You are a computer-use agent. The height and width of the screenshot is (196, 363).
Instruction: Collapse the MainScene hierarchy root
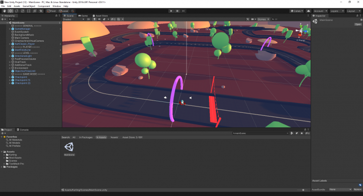click(7, 23)
